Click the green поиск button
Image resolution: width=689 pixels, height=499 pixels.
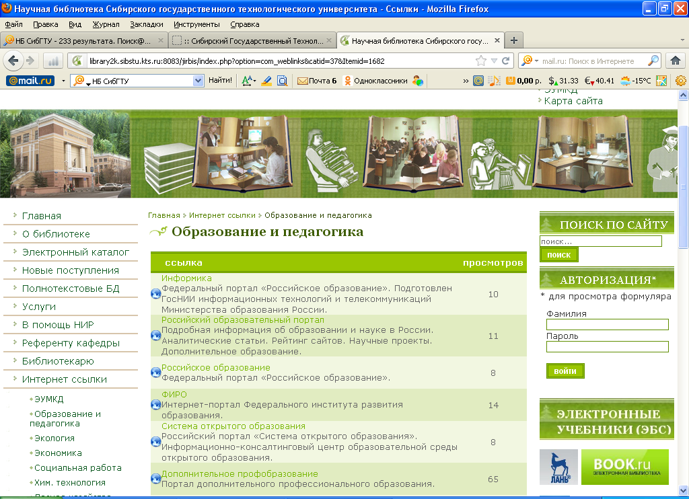point(558,255)
